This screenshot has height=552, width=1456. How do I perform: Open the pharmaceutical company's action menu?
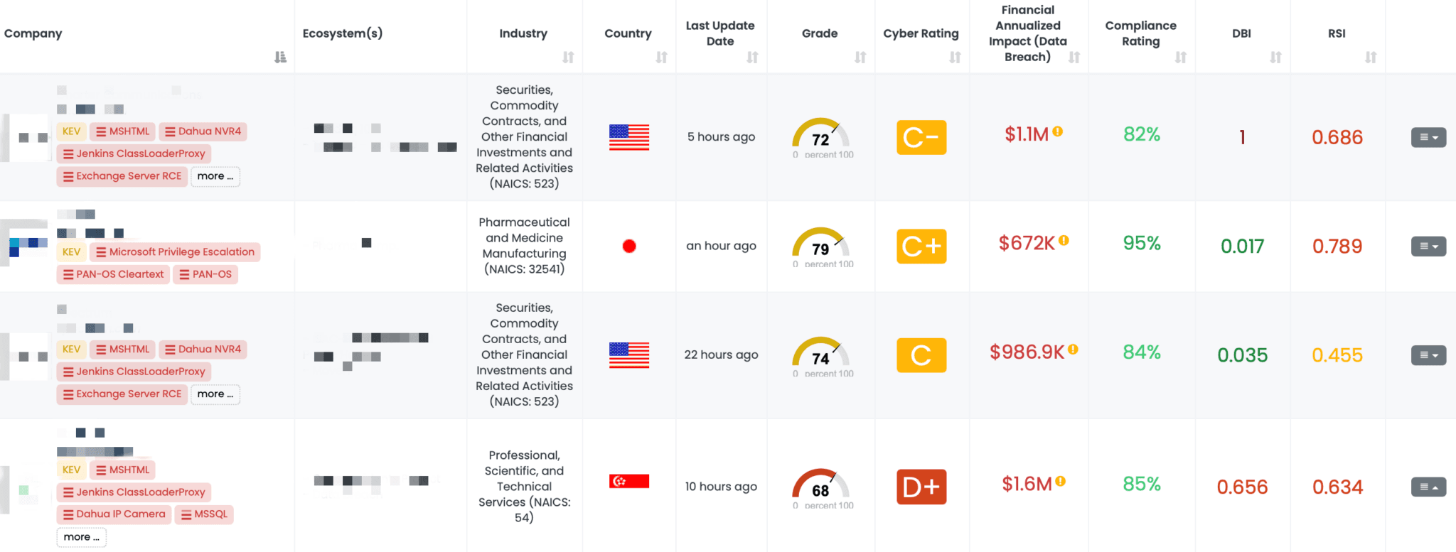click(1428, 246)
